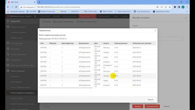Image resolution: width=195 pixels, height=110 pixels.
Task: Click the password key icon in address bar
Action: tap(158, 7)
